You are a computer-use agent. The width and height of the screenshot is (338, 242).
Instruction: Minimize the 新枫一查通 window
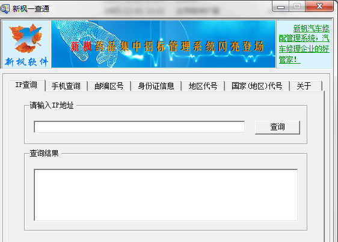[x=281, y=7]
